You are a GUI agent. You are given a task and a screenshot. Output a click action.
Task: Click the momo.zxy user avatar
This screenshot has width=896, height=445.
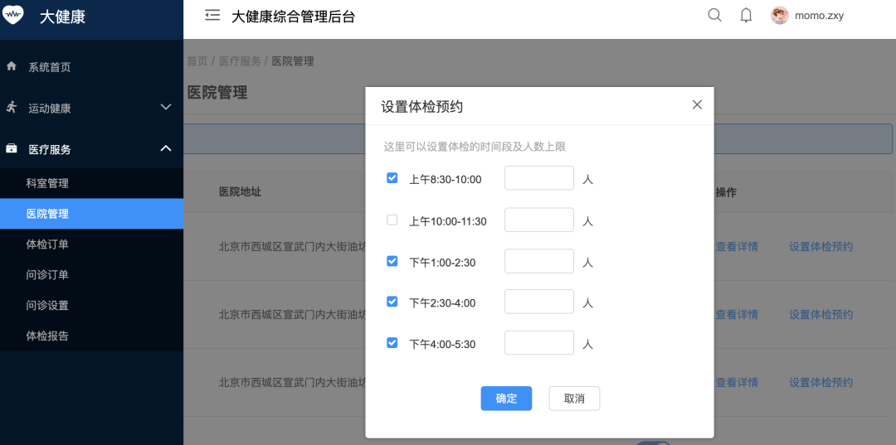pos(780,16)
